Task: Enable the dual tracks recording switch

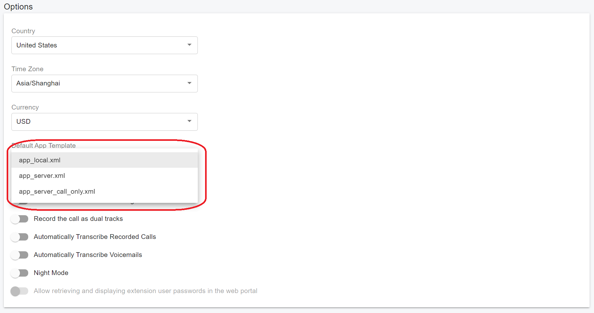Action: click(x=19, y=219)
